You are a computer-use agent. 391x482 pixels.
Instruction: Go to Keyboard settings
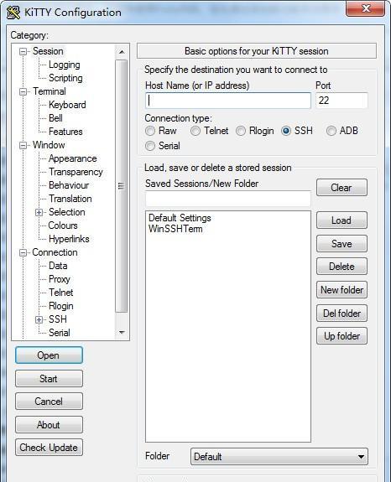[x=67, y=105]
